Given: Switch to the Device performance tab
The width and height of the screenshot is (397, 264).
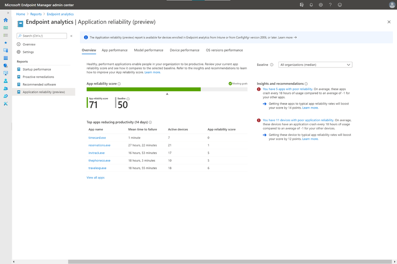Looking at the screenshot, I should (184, 50).
